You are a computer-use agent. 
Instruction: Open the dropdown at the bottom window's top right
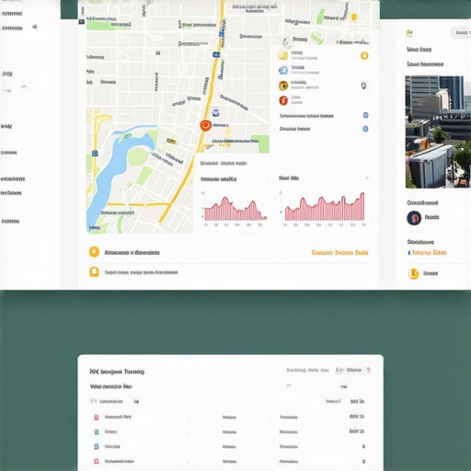[353, 370]
